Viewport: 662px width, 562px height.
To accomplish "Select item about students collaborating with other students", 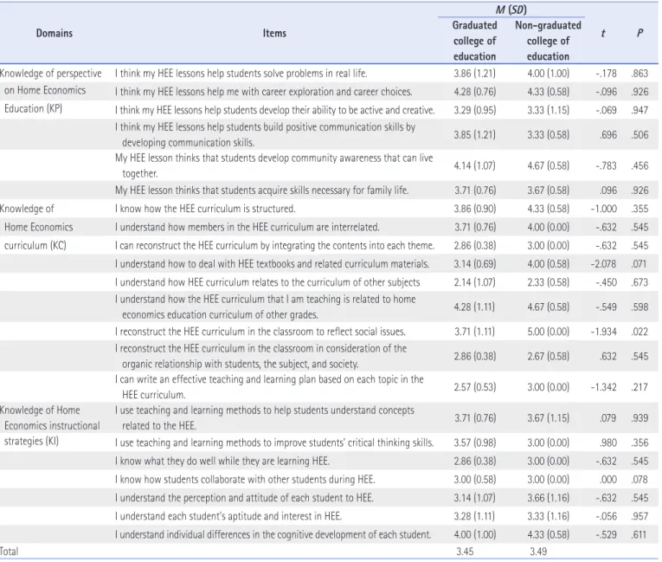I will pyautogui.click(x=245, y=480).
